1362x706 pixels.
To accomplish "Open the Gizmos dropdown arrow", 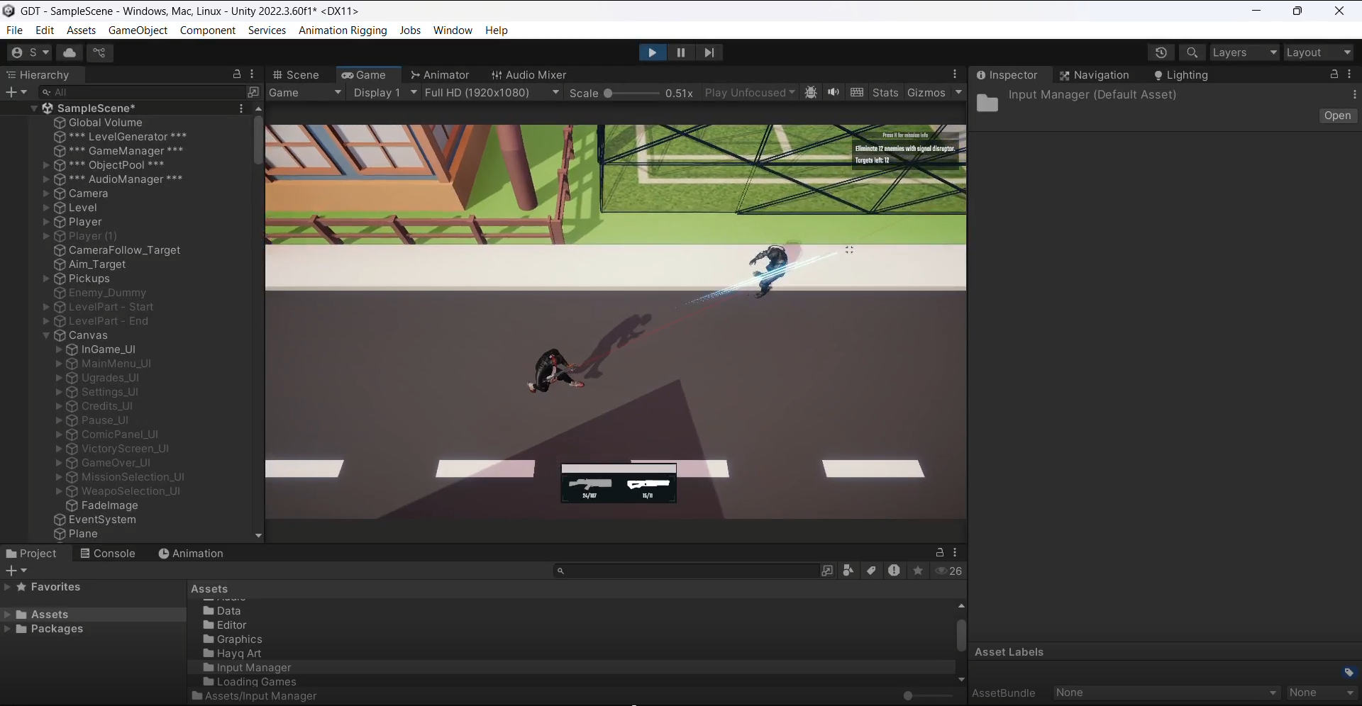I will [x=958, y=93].
